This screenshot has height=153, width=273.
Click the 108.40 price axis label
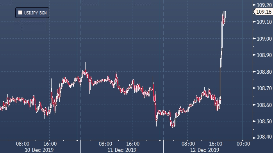(264, 137)
